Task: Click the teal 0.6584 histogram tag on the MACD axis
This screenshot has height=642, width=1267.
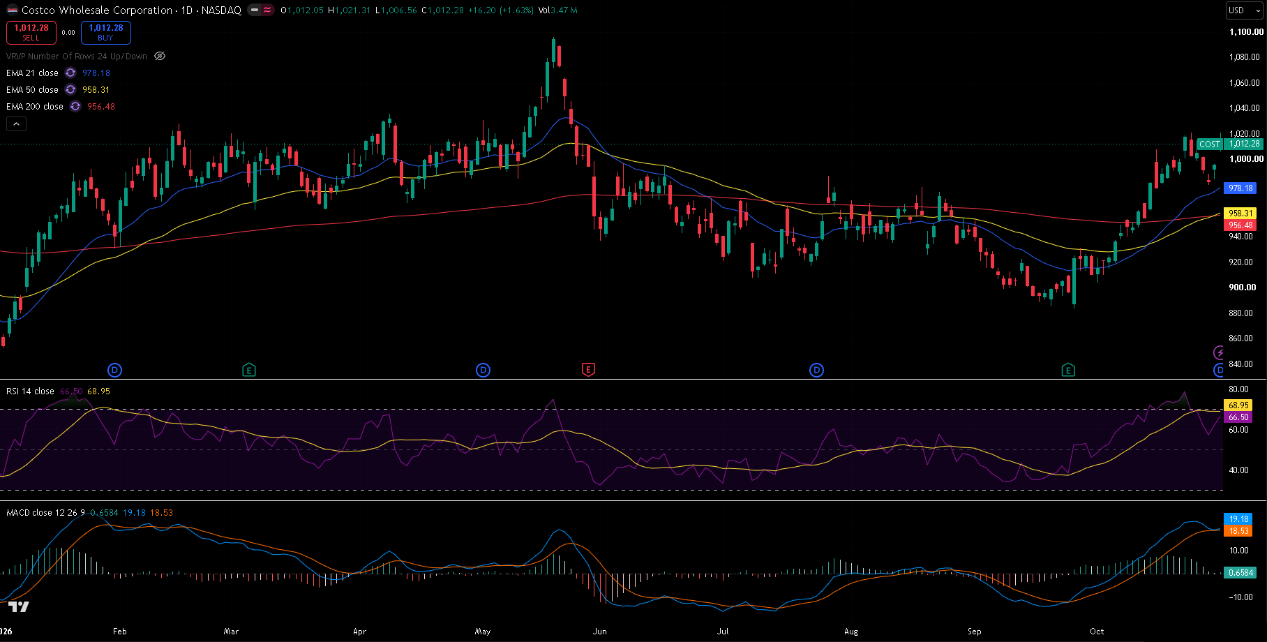Action: pos(1240,572)
